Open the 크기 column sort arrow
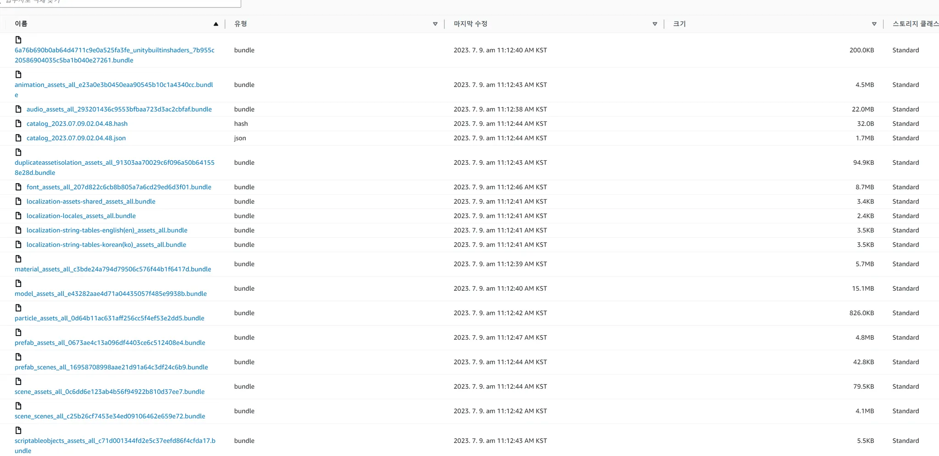This screenshot has height=456, width=939. pyautogui.click(x=874, y=24)
